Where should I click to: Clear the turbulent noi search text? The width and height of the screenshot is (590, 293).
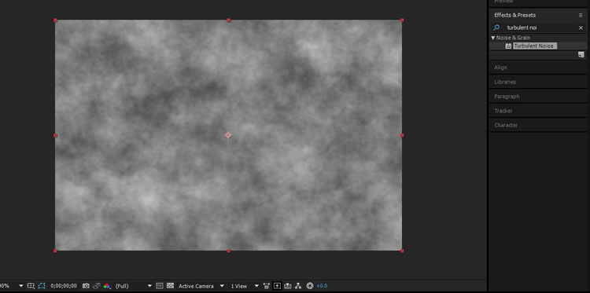581,27
